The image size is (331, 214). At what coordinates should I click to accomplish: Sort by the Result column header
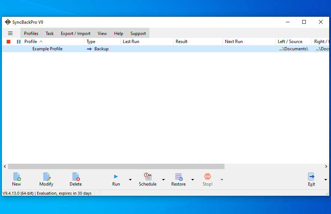(x=198, y=42)
